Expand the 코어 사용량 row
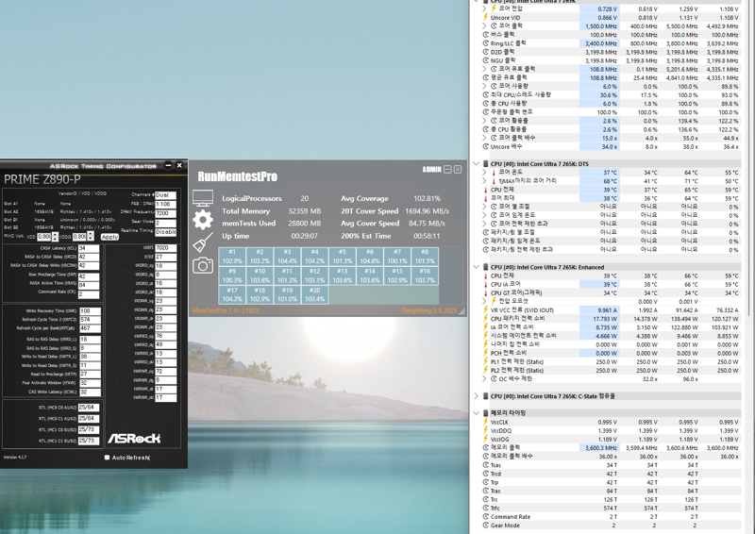 (x=484, y=86)
